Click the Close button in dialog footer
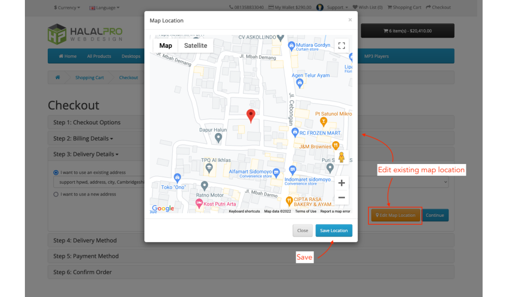Viewport: 508px width, 297px height. [x=302, y=230]
